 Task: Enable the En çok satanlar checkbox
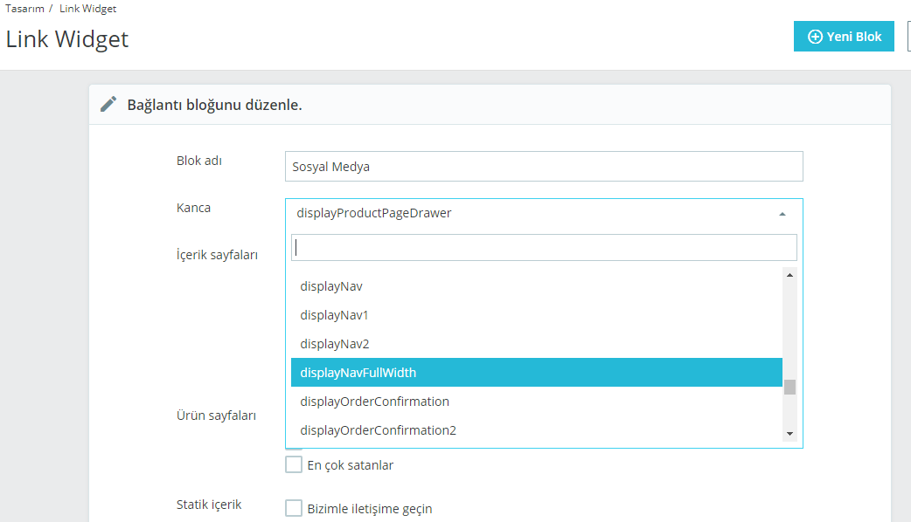click(294, 465)
